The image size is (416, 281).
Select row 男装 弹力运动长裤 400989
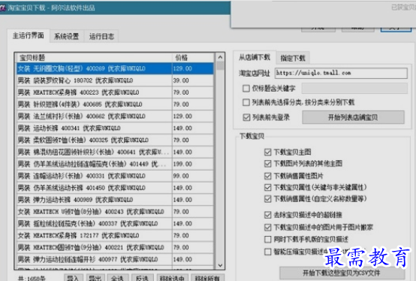coord(115,200)
